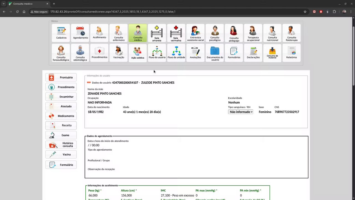Go to the browser home page
The image size is (355, 200).
click(x=24, y=12)
